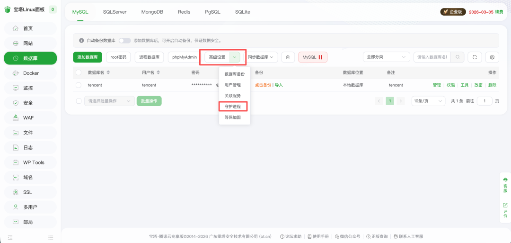511x243 pixels.
Task: Click the 前往 page number field
Action: coord(485,101)
